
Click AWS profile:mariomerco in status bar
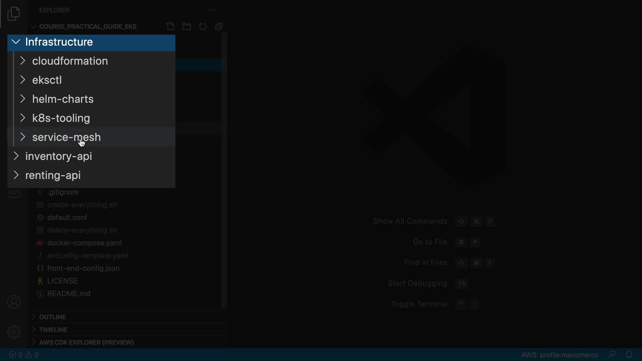point(559,355)
